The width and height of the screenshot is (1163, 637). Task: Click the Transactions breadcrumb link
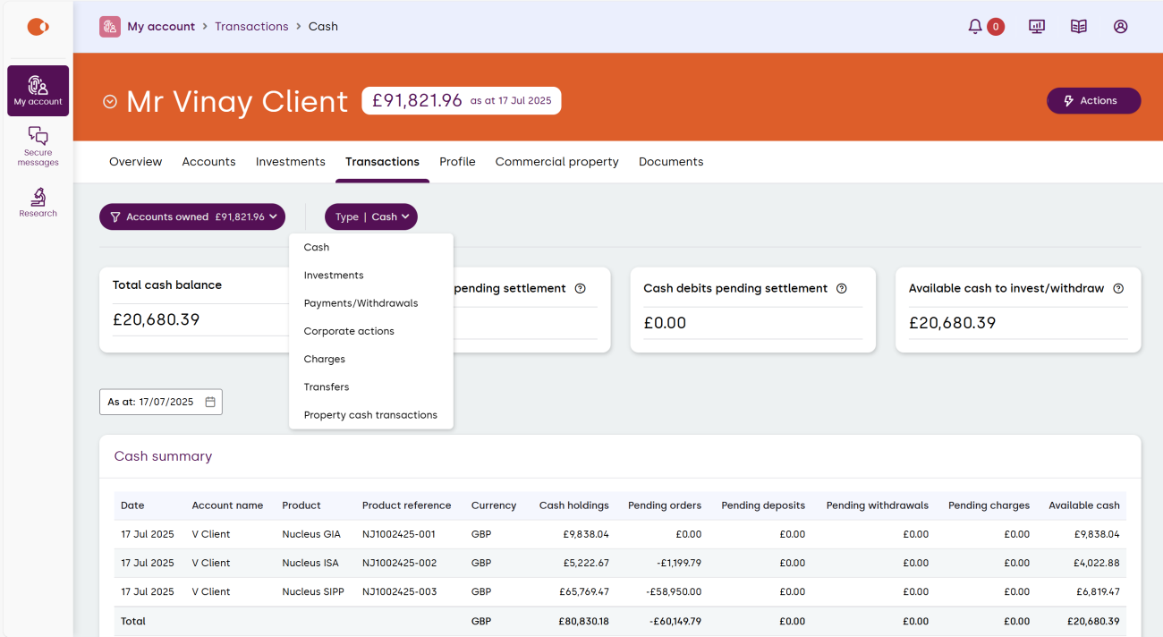point(251,27)
